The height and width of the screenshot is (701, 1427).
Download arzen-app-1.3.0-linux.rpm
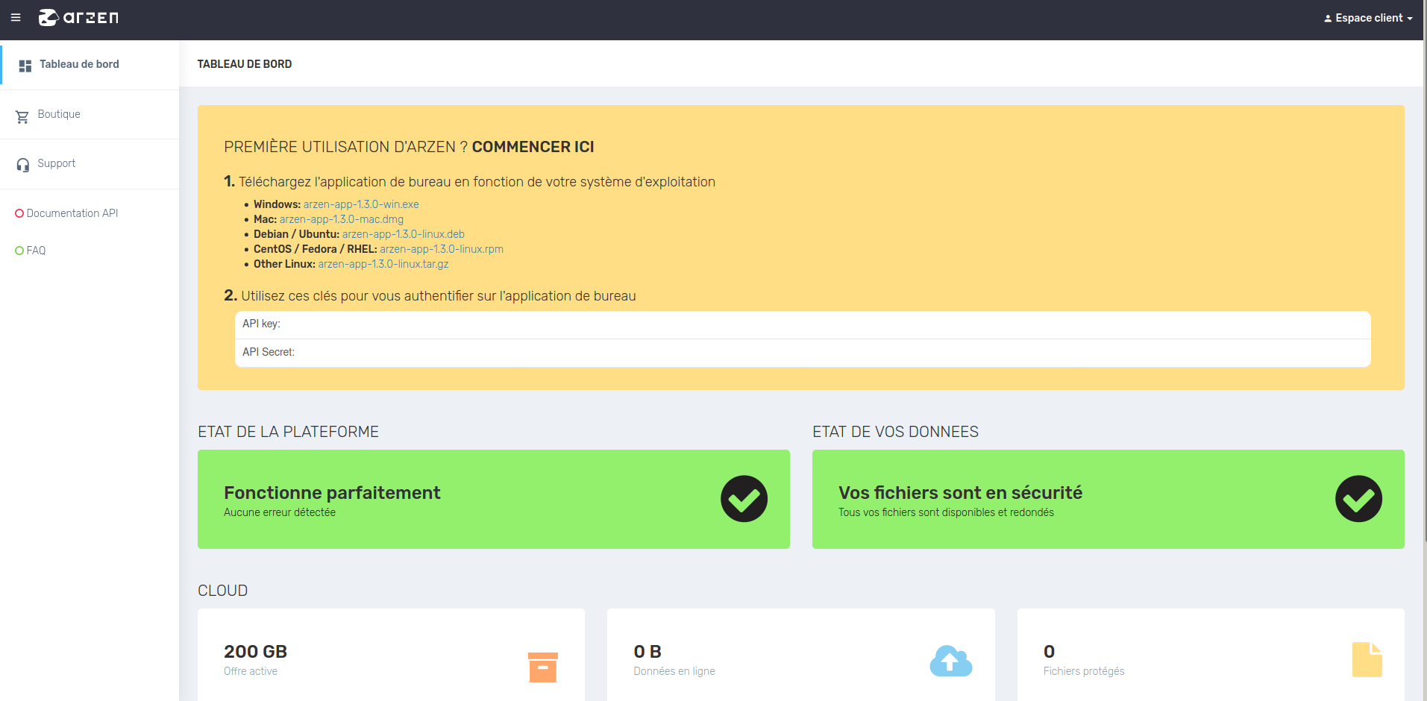(442, 249)
